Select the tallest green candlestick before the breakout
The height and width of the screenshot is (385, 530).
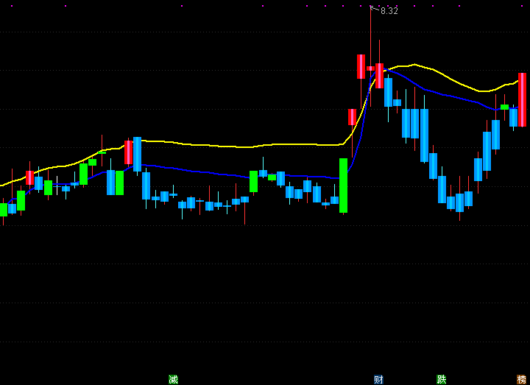[x=344, y=186]
